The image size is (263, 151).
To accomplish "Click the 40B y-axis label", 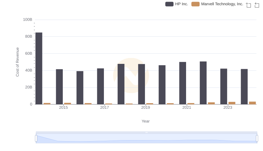I will pos(29,70).
